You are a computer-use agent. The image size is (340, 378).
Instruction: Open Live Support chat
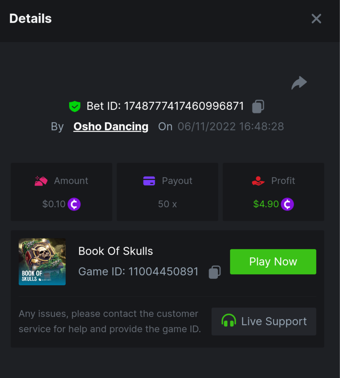pyautogui.click(x=264, y=321)
